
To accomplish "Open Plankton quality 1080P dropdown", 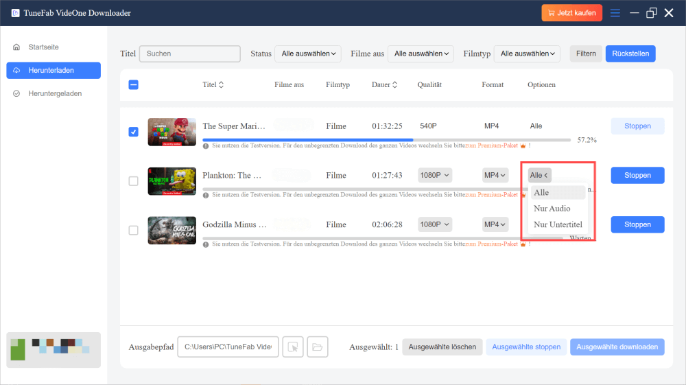I will coord(435,175).
